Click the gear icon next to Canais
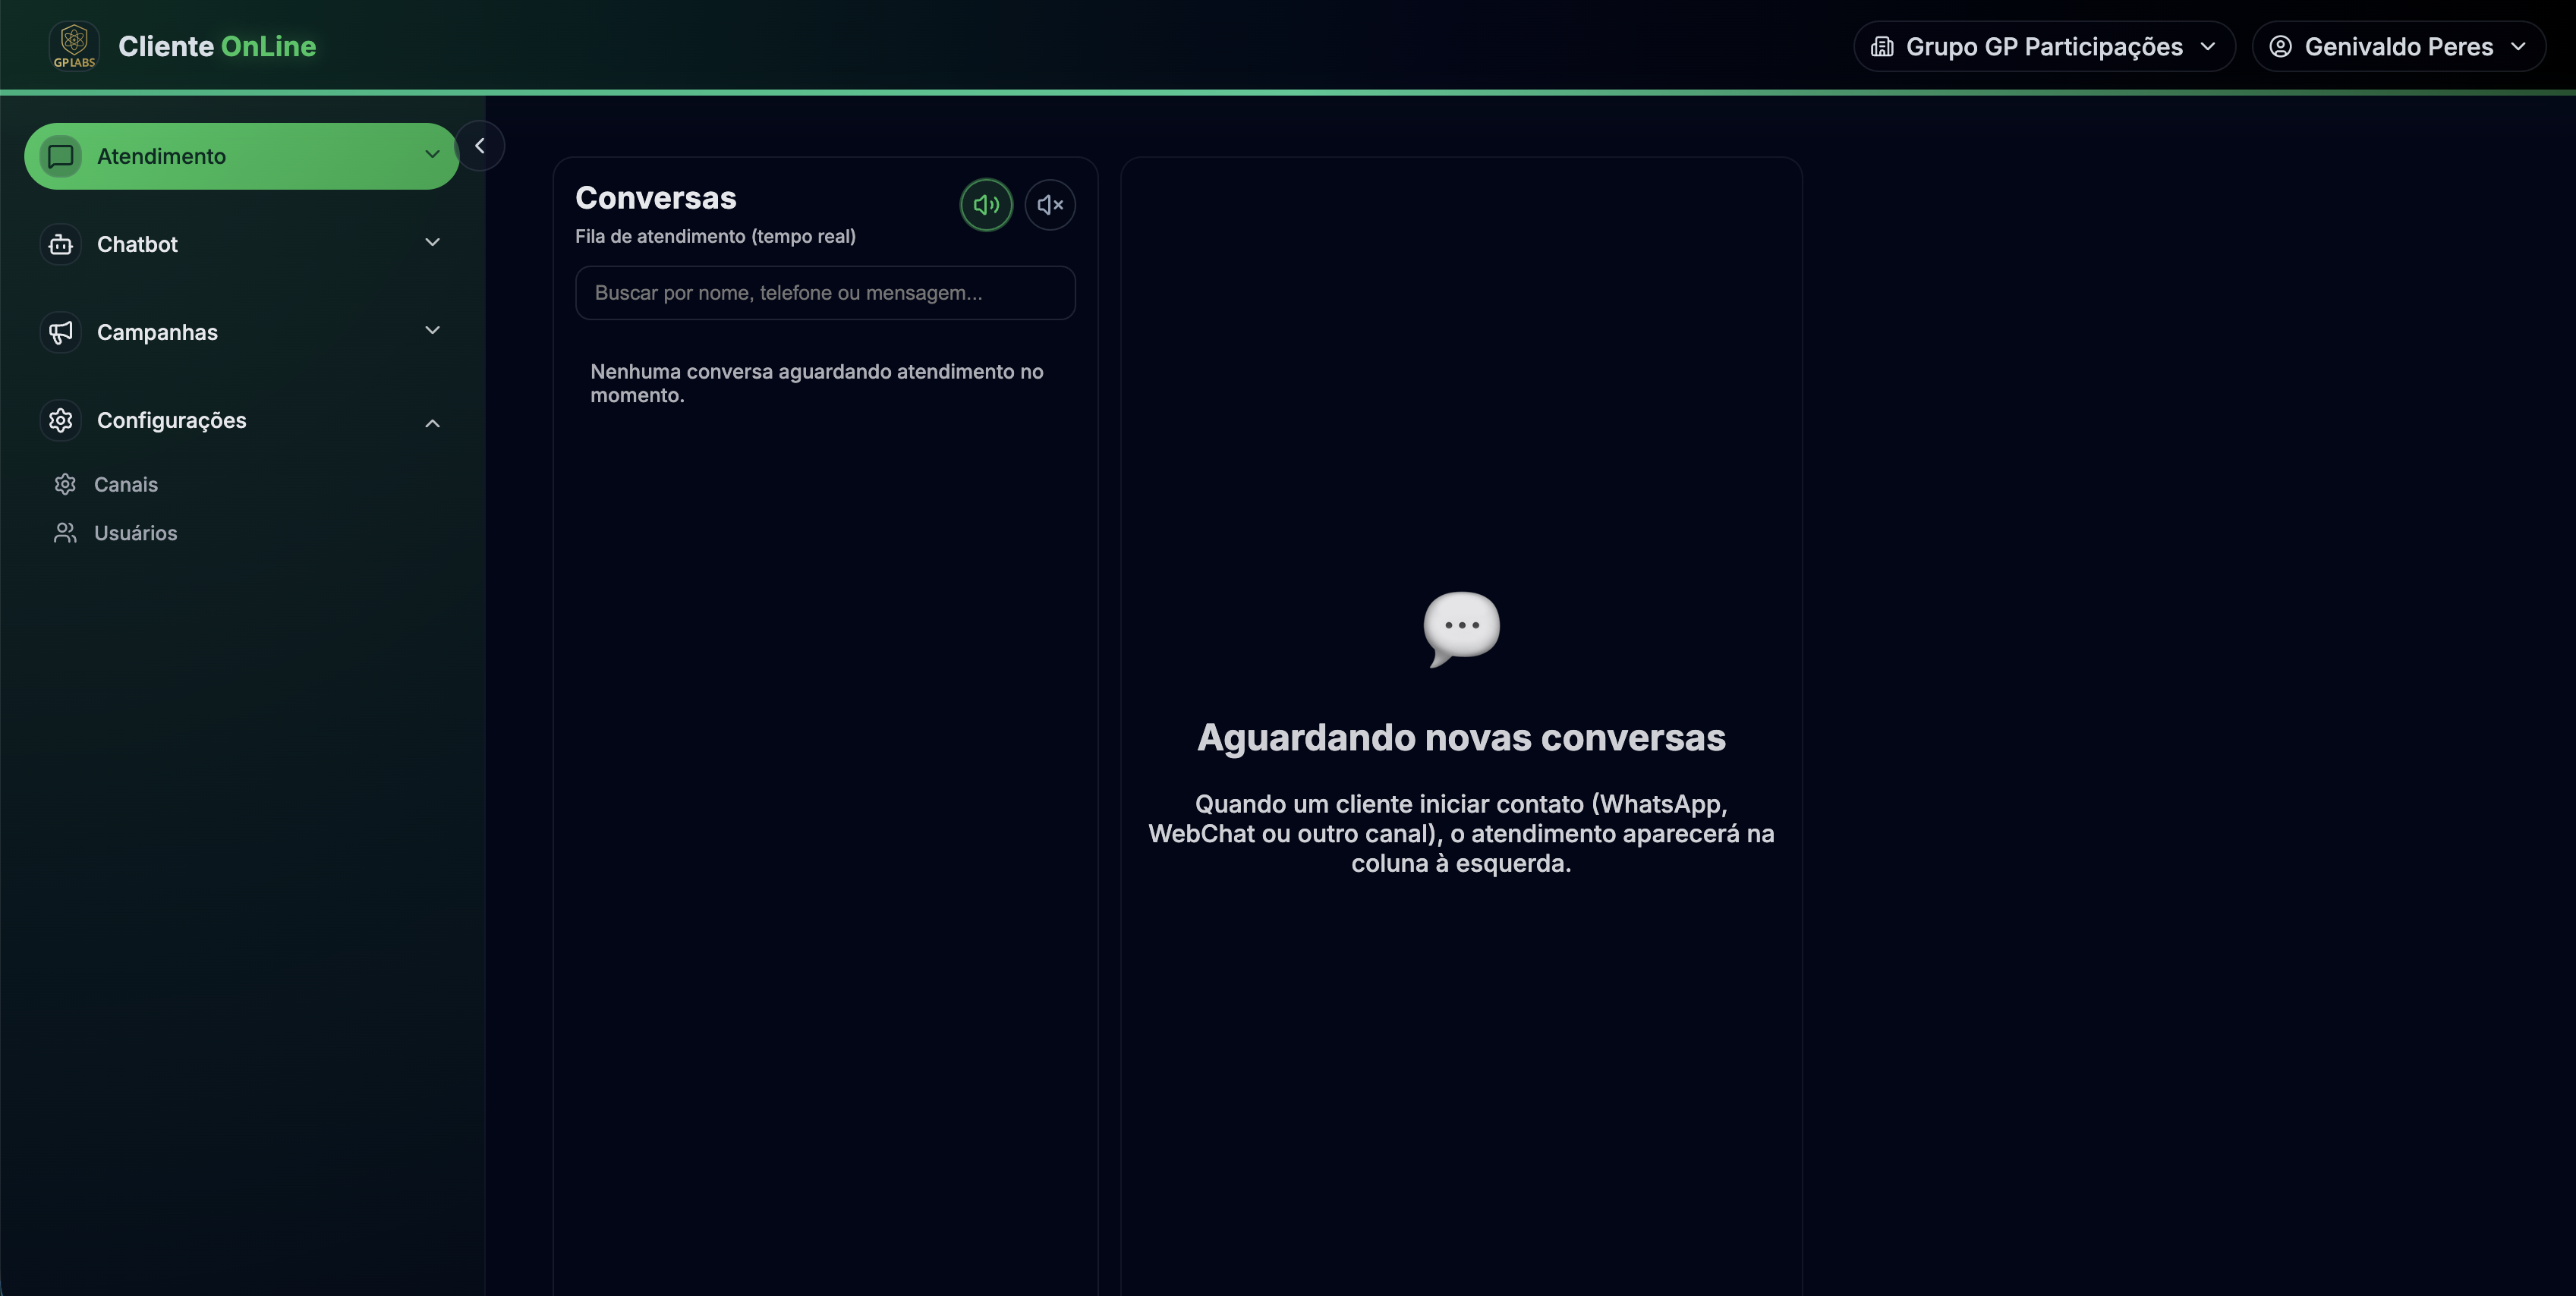The height and width of the screenshot is (1296, 2576). tap(65, 484)
